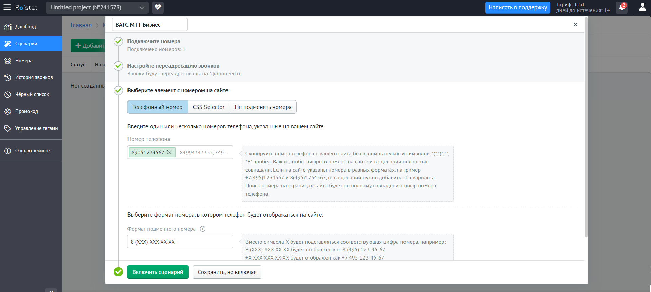Remove the 89051234567 phone number tag
Image resolution: width=651 pixels, height=292 pixels.
170,152
